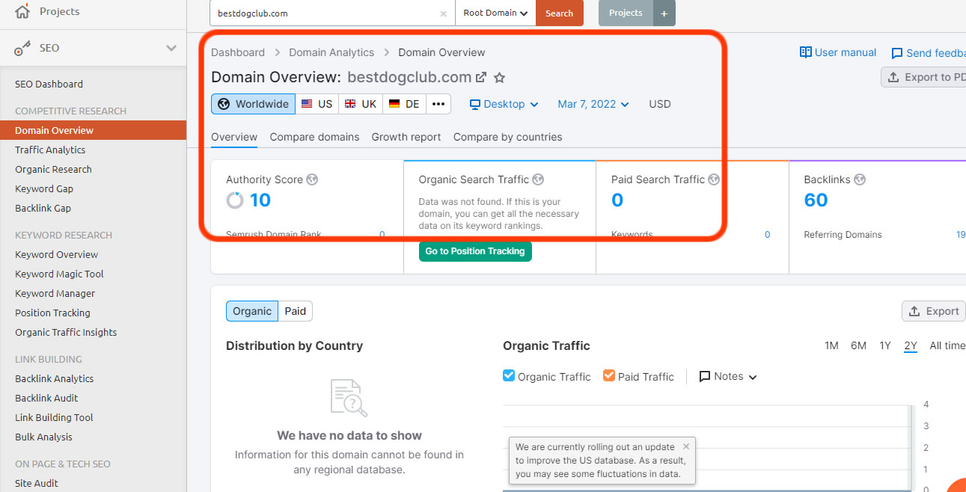Image resolution: width=966 pixels, height=492 pixels.
Task: Click the Export to PDF button
Action: tap(923, 77)
